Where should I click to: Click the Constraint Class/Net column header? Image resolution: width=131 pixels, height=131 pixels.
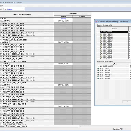27,14
